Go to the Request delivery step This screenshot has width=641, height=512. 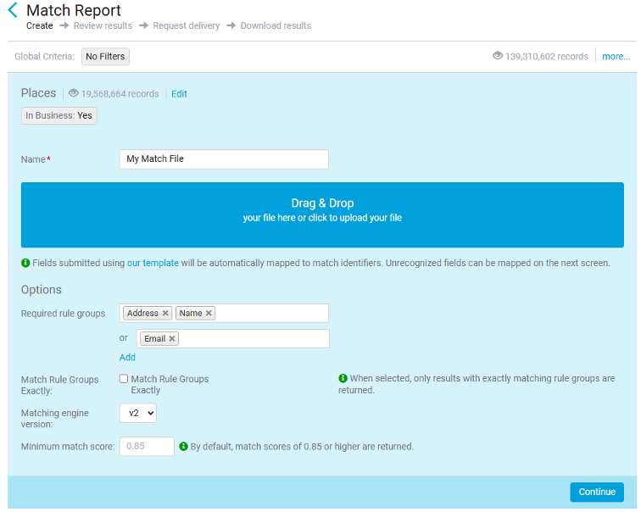pos(186,25)
